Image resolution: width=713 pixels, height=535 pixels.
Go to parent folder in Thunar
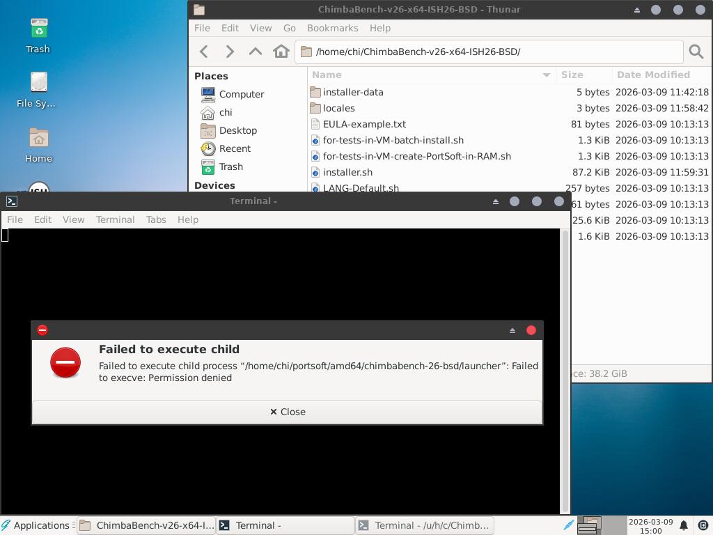256,52
